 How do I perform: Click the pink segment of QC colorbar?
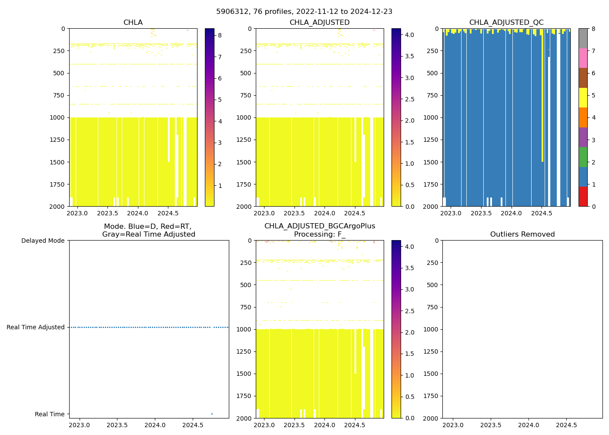tap(583, 58)
